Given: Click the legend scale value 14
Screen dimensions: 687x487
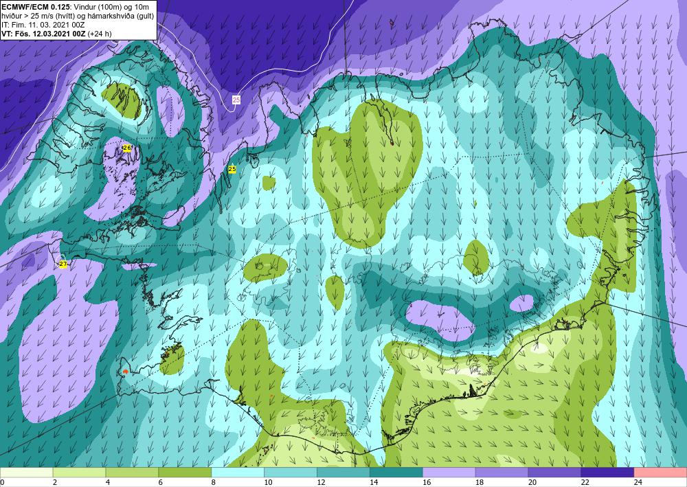Looking at the screenshot, I should [374, 483].
